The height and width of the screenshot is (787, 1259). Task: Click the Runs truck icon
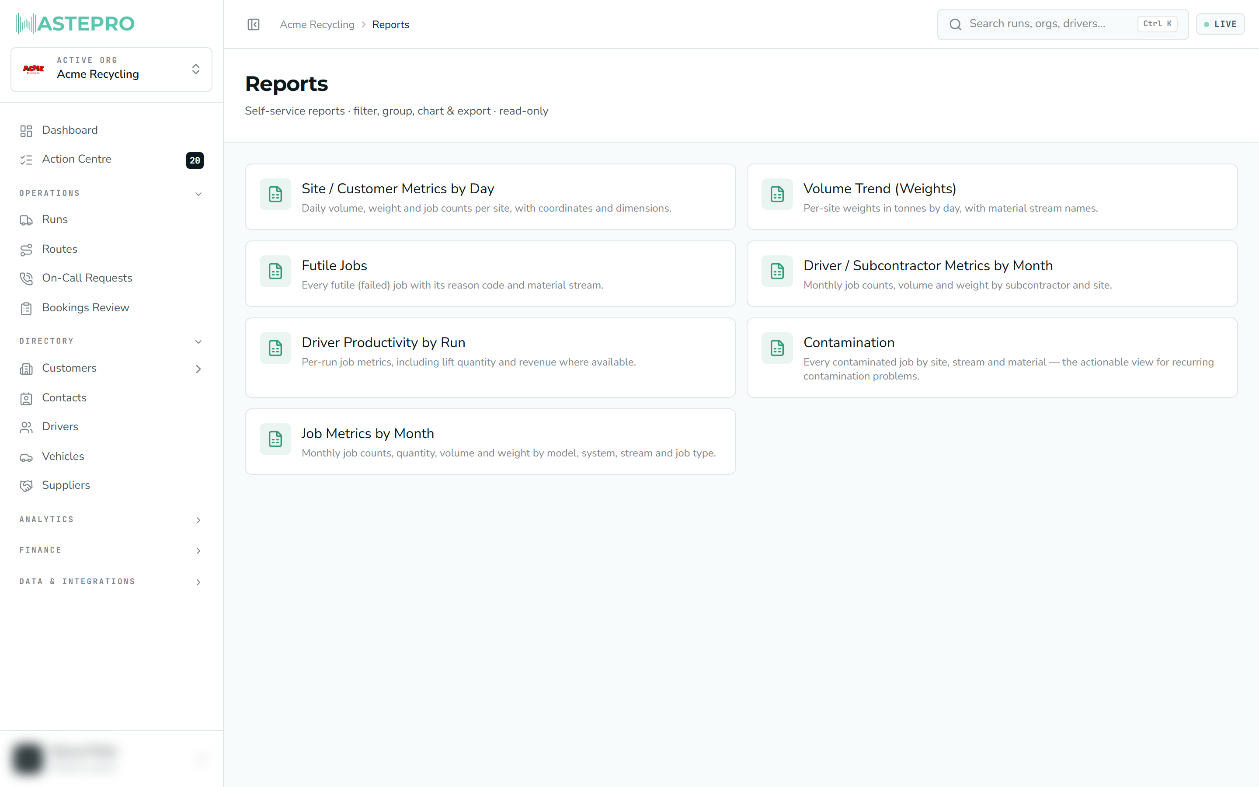(x=26, y=220)
